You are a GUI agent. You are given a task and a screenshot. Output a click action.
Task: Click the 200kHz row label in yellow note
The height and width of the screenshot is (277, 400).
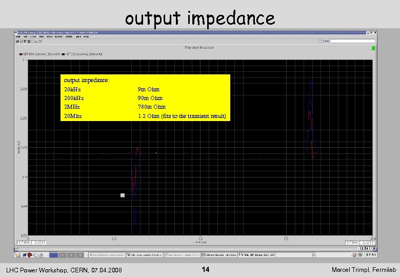(x=74, y=98)
